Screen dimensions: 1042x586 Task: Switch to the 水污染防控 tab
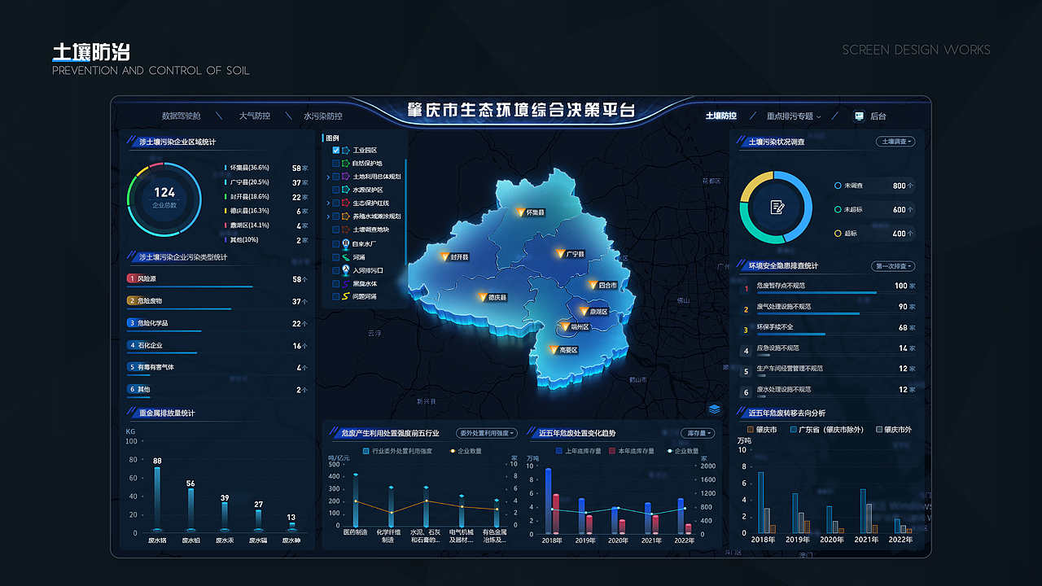click(323, 116)
